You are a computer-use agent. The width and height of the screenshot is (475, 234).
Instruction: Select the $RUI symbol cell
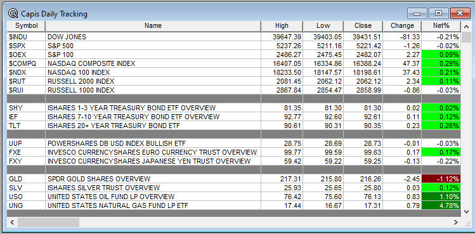click(x=27, y=90)
